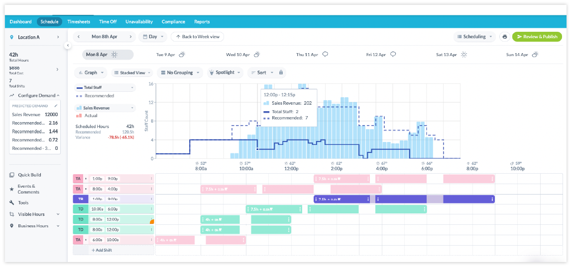Open the No Grouping dropdown
The image size is (571, 267).
[x=179, y=72]
